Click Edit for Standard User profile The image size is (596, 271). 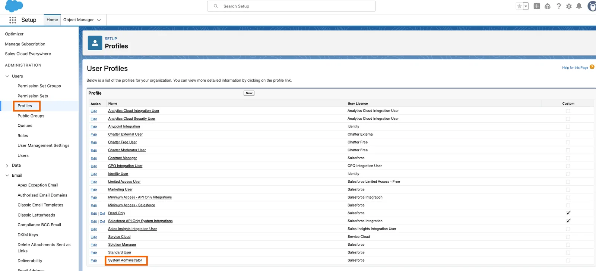[93, 253]
